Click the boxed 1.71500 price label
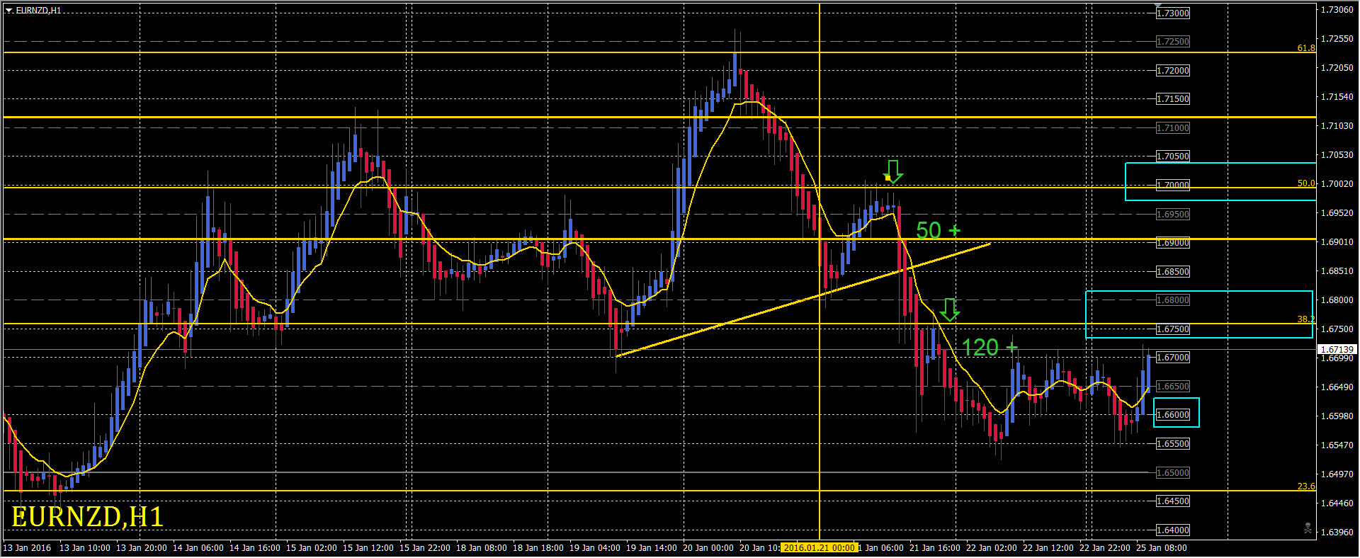The image size is (1360, 558). pos(1173,99)
